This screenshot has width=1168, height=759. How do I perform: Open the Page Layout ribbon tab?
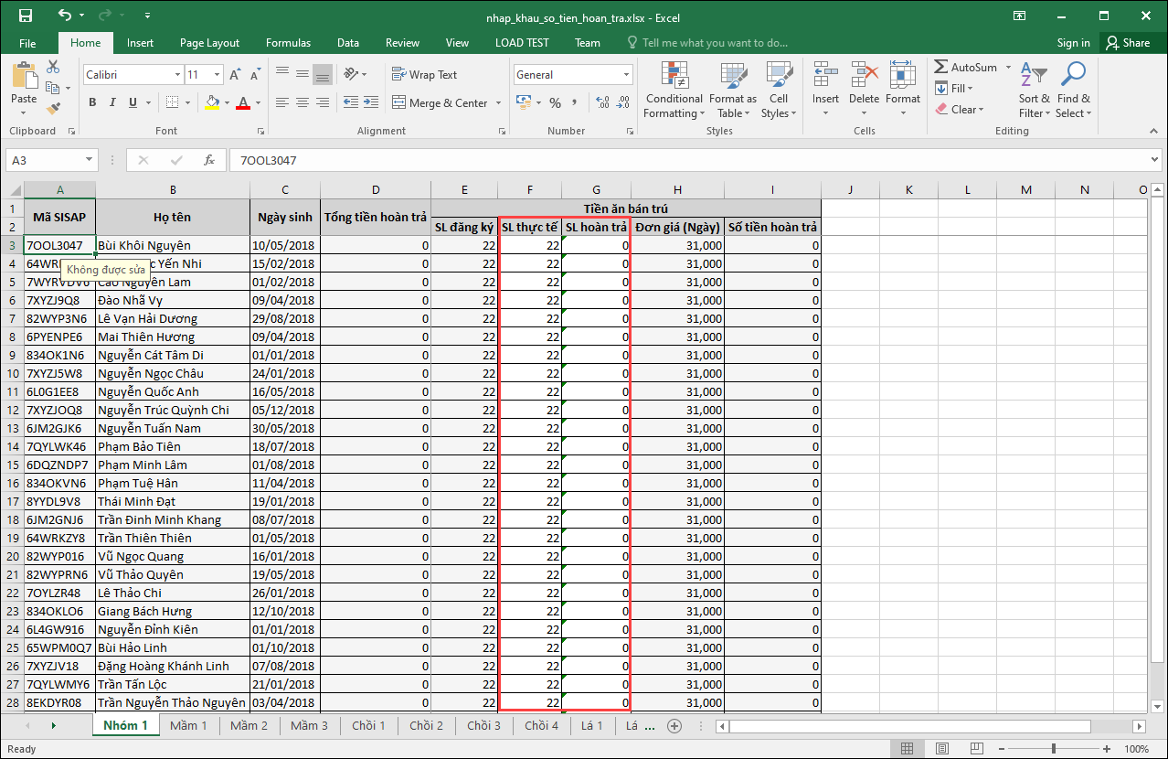point(209,43)
